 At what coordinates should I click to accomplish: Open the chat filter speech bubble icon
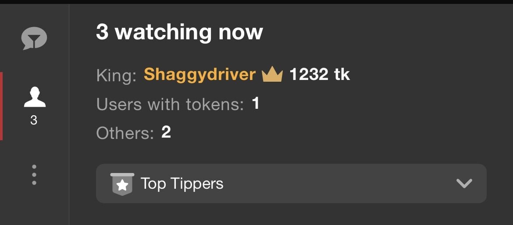click(34, 38)
